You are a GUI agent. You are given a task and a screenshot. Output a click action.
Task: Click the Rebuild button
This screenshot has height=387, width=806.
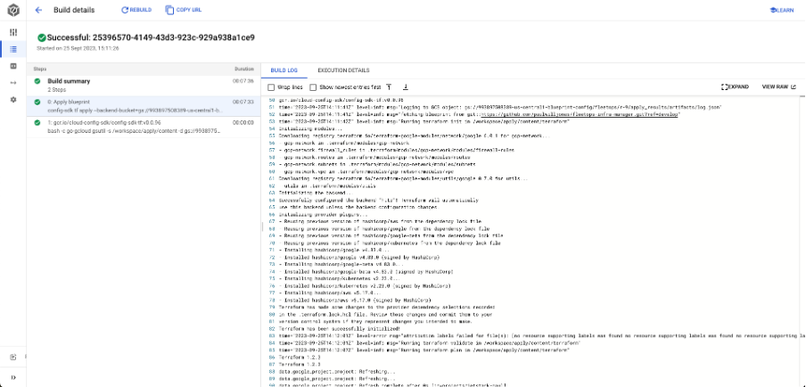click(x=136, y=10)
